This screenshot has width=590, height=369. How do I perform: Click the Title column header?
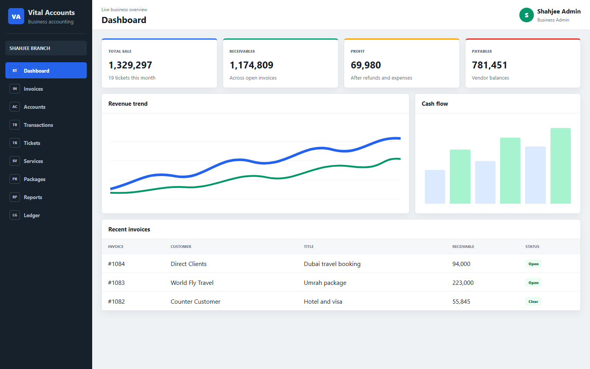pos(309,246)
